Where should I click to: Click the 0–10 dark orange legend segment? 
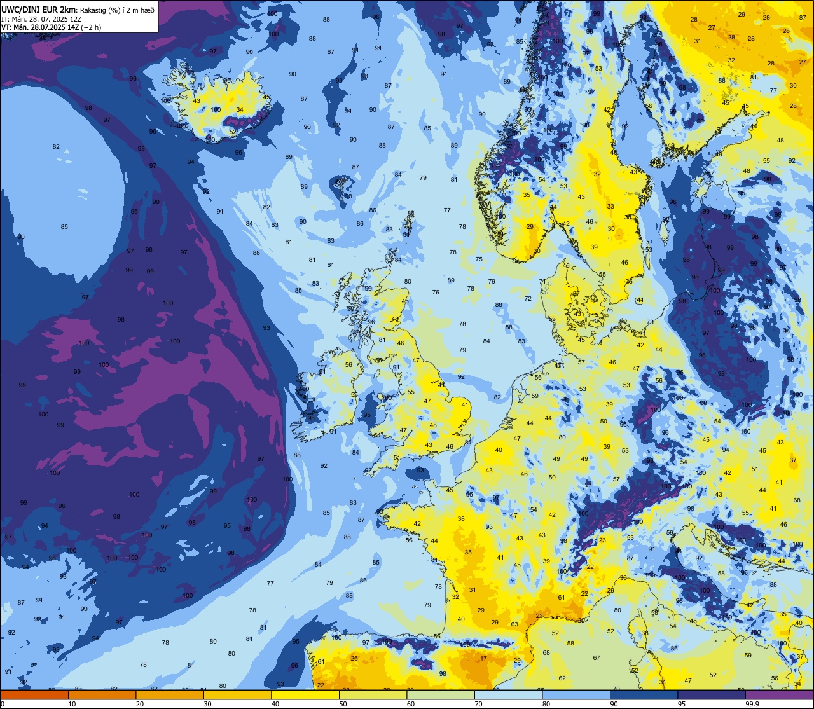(34, 694)
